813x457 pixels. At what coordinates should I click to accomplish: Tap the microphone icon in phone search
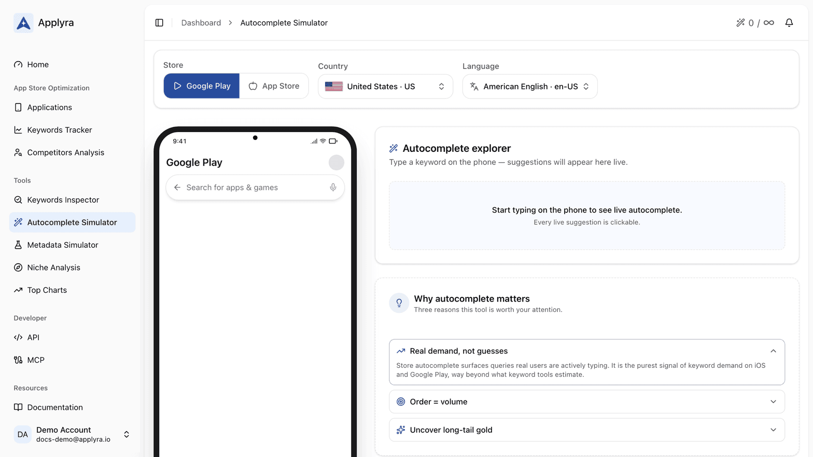click(x=333, y=188)
